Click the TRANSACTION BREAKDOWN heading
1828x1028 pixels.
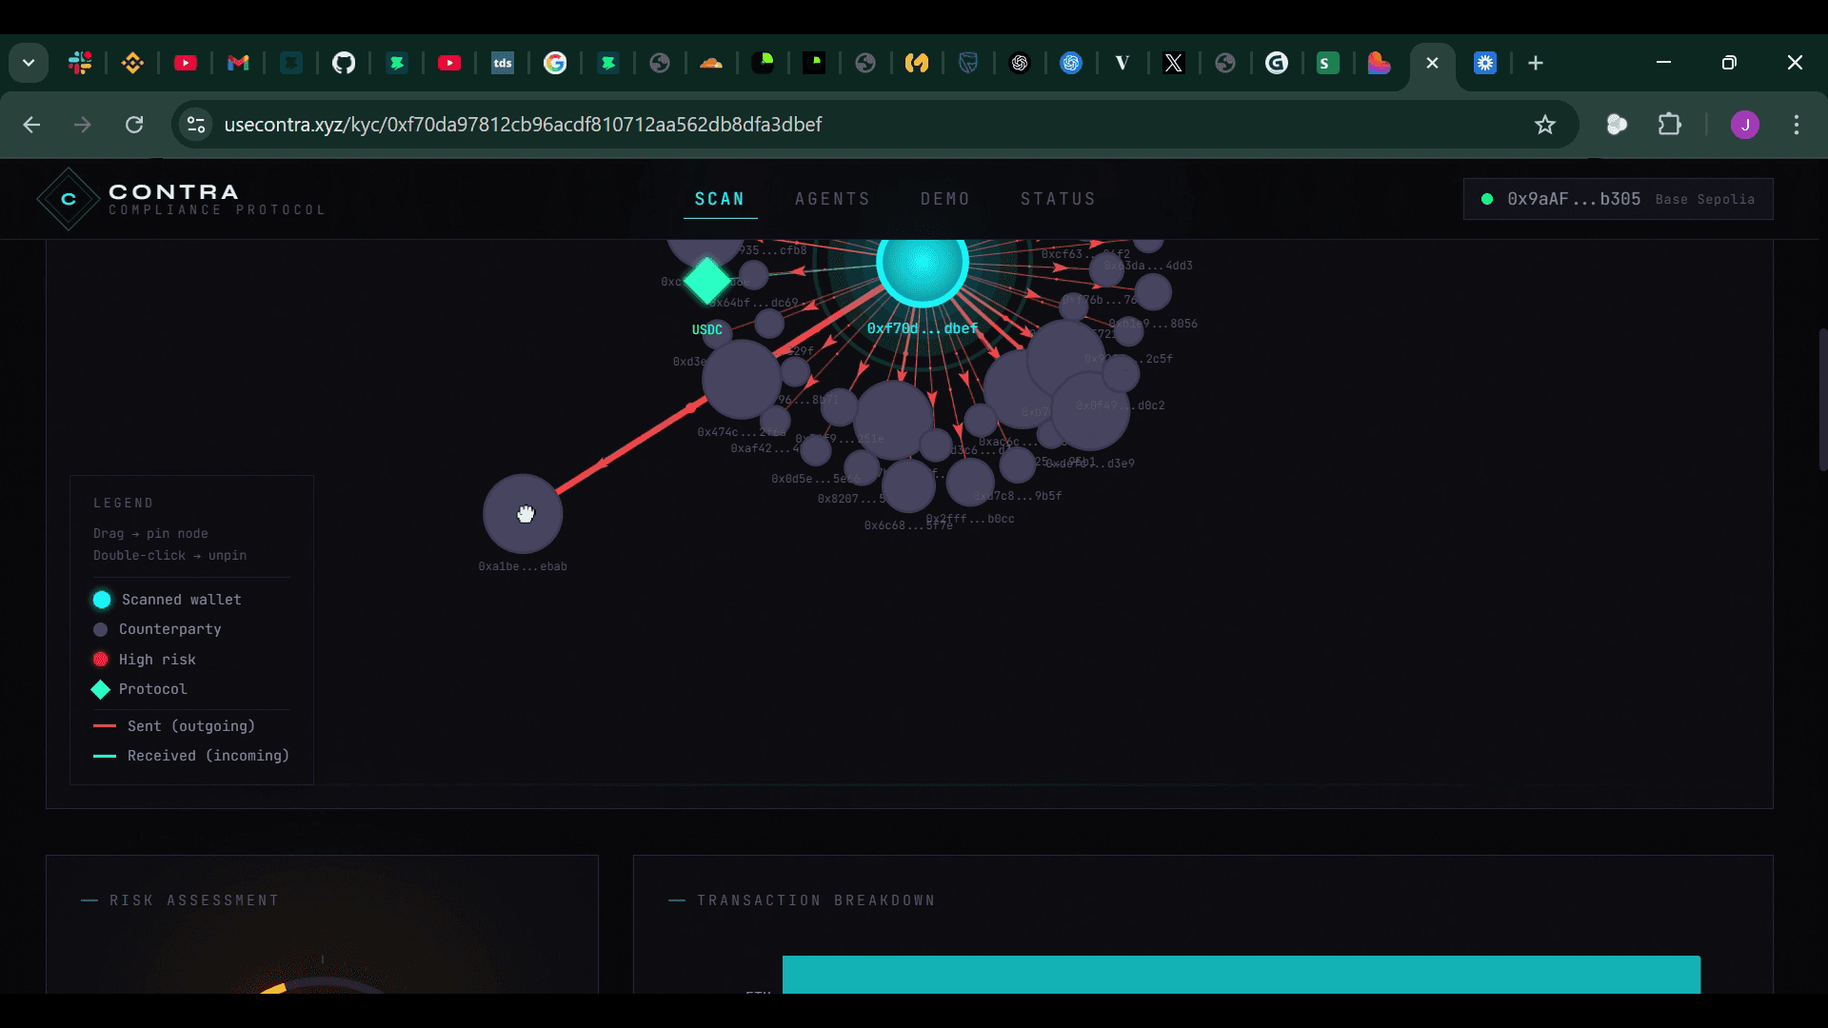[816, 900]
